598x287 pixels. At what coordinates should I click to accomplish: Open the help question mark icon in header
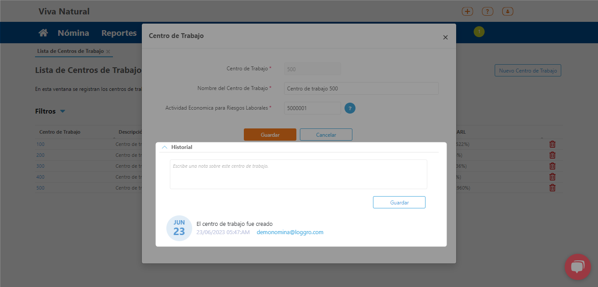pos(488,11)
